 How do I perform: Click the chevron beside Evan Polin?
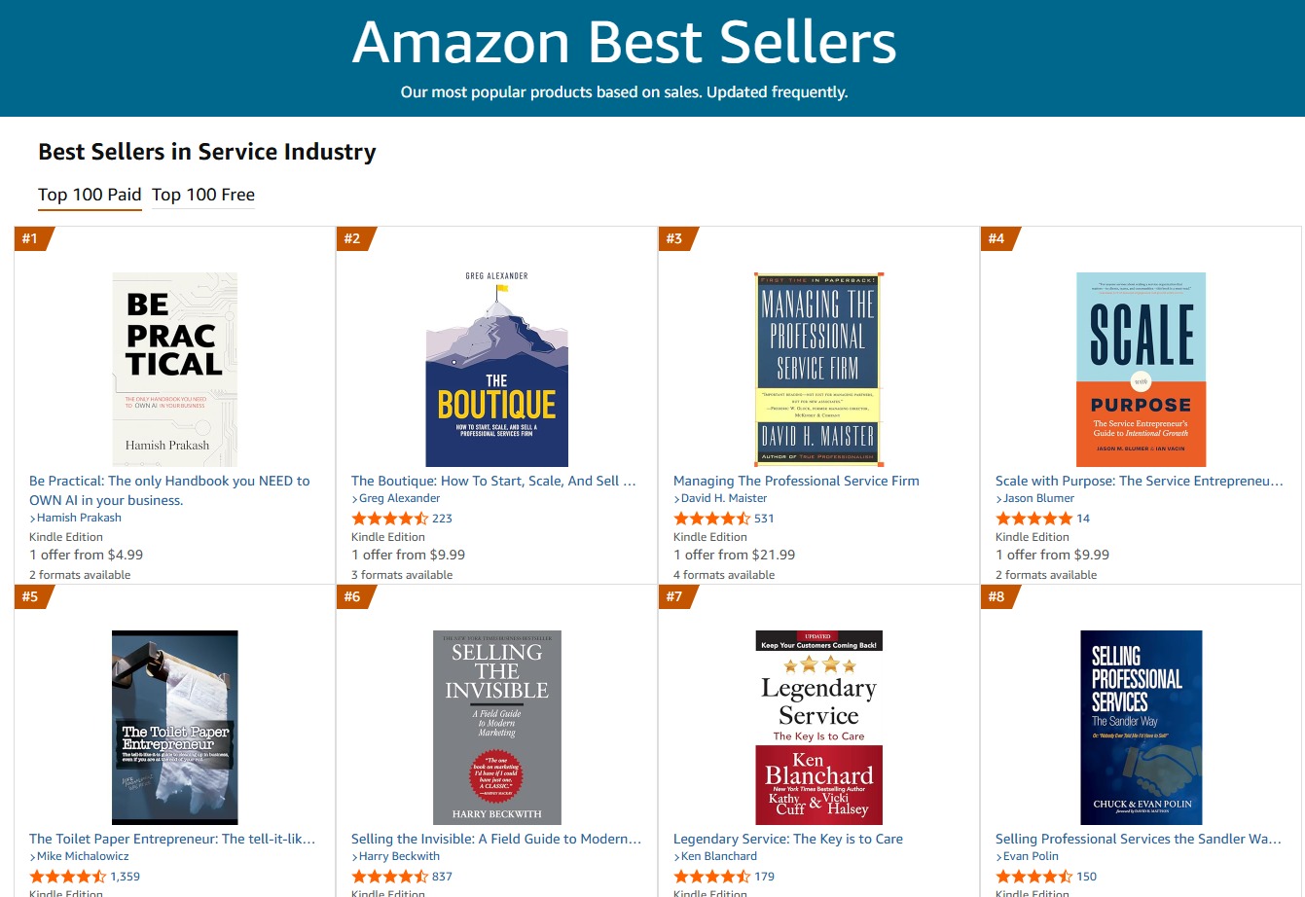[x=997, y=855]
